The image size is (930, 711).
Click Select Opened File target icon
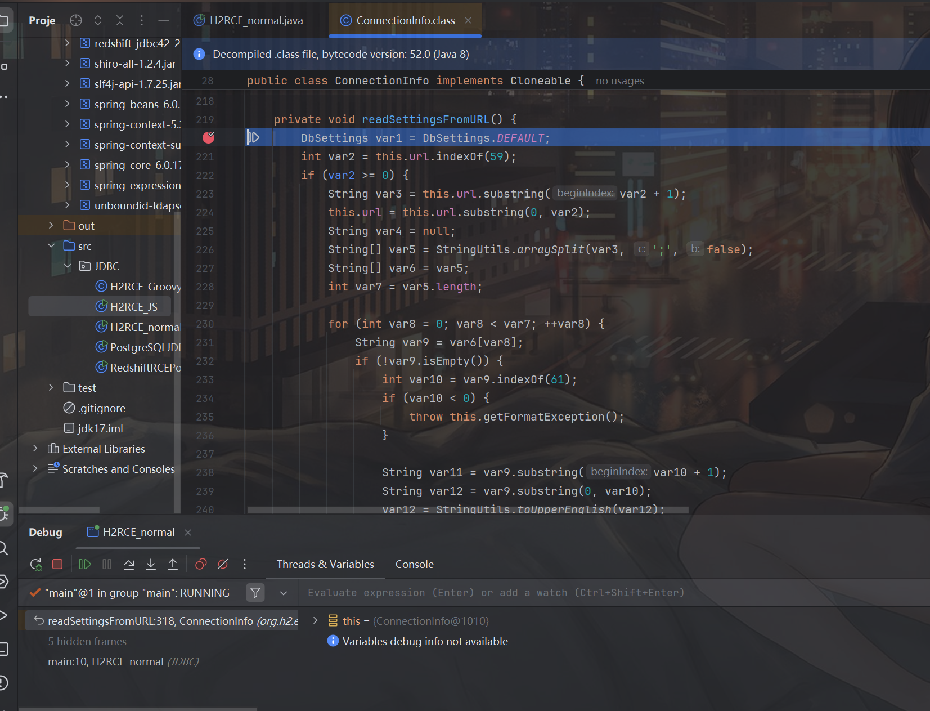pyautogui.click(x=76, y=21)
